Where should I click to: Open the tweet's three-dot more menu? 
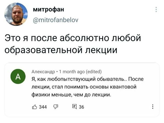(156, 10)
